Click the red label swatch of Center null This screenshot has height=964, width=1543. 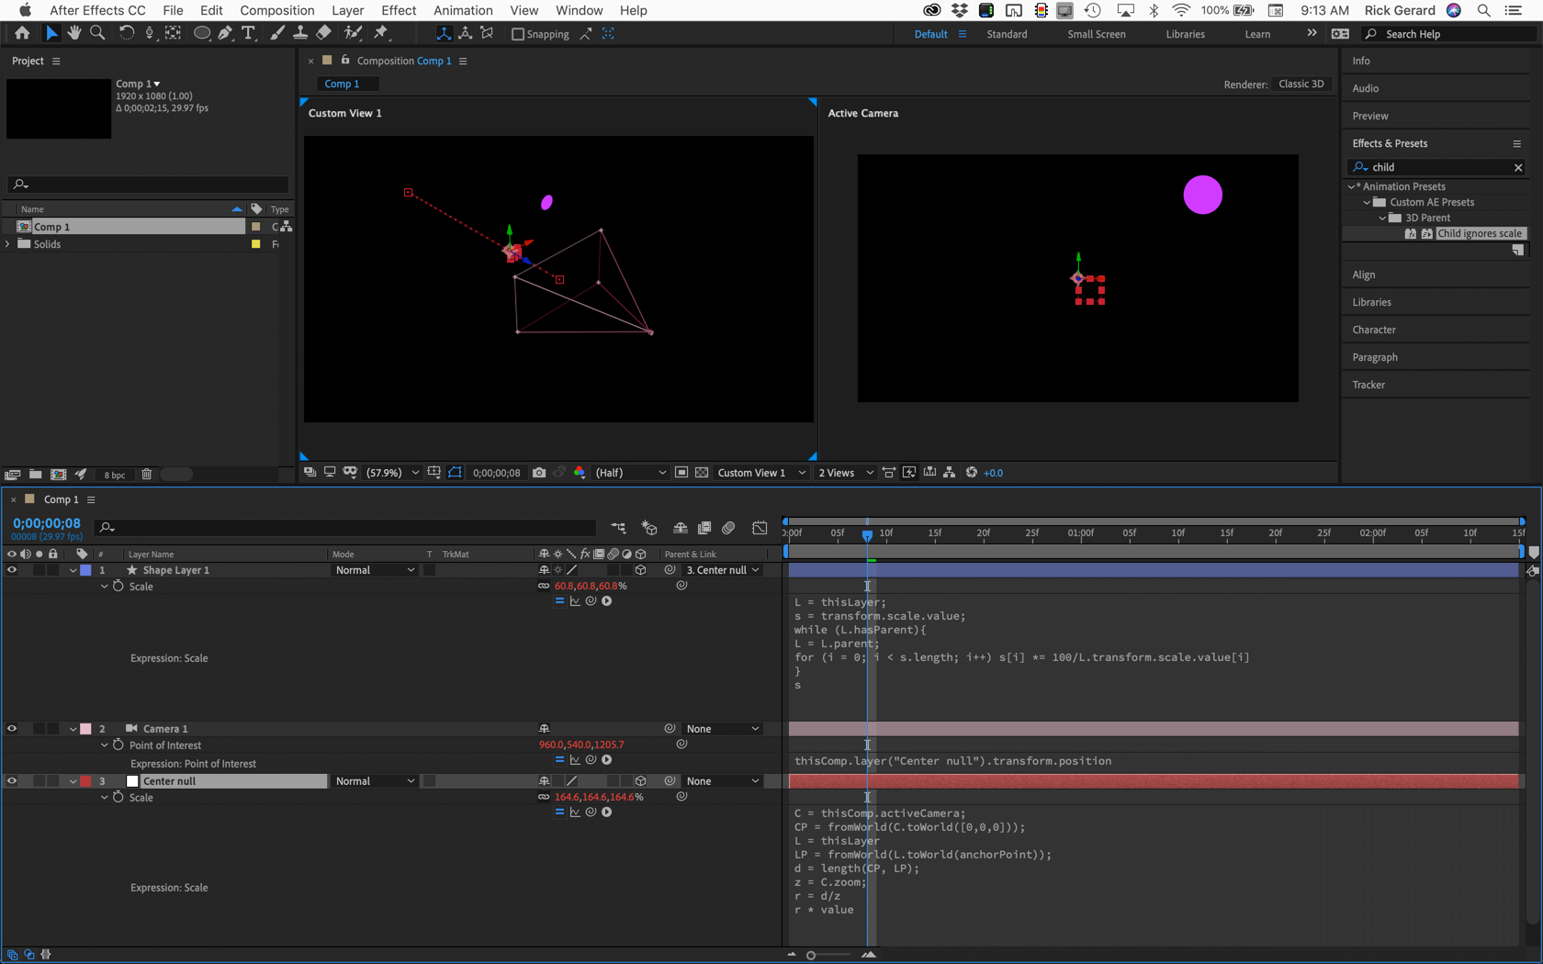tap(85, 781)
